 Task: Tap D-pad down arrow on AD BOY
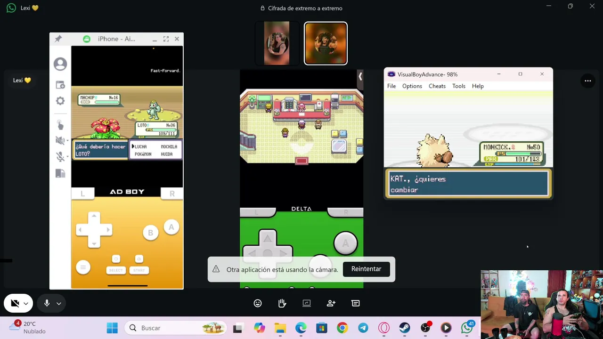(x=94, y=243)
